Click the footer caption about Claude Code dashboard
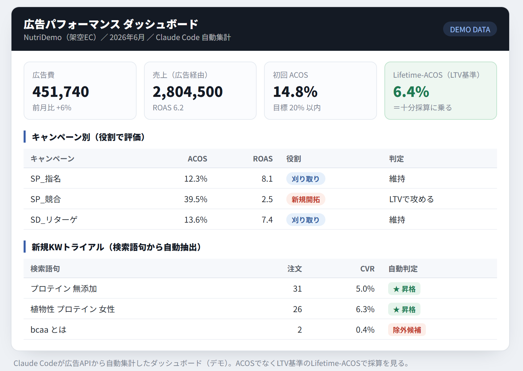Screen dimensions: 523x371 coord(212,363)
